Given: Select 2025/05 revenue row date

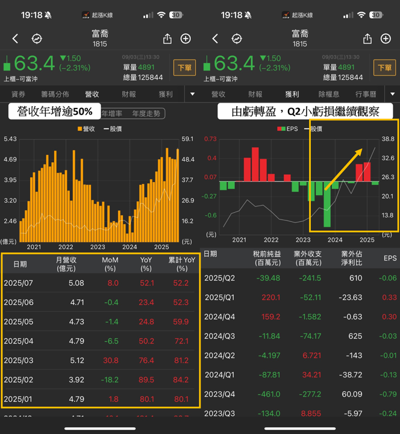Looking at the screenshot, I should 18,322.
